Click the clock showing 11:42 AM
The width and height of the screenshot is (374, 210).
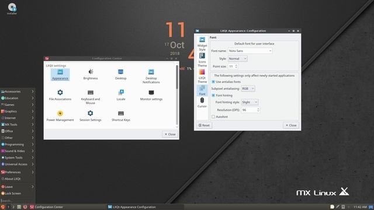point(360,207)
